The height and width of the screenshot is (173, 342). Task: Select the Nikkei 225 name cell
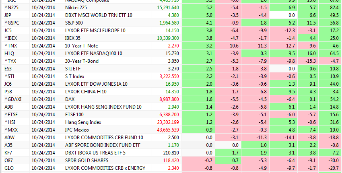(76, 7)
